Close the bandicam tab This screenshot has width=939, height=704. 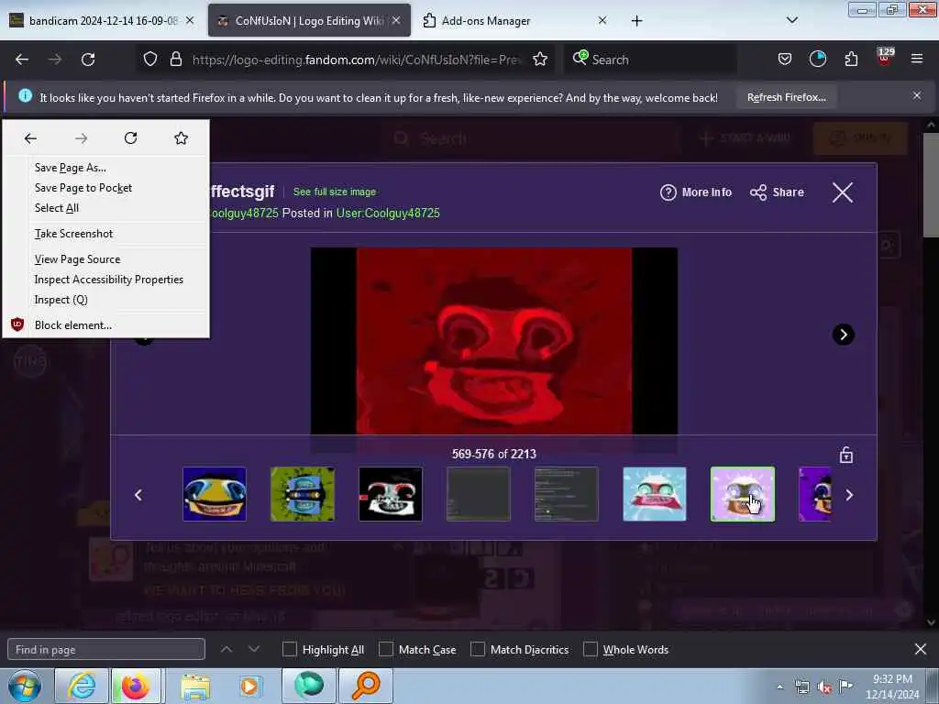click(190, 20)
